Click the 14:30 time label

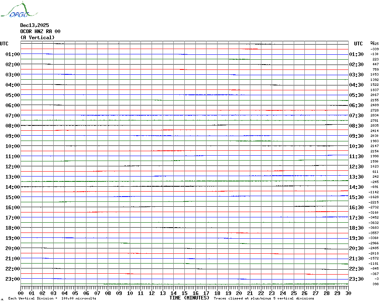click(x=356, y=187)
